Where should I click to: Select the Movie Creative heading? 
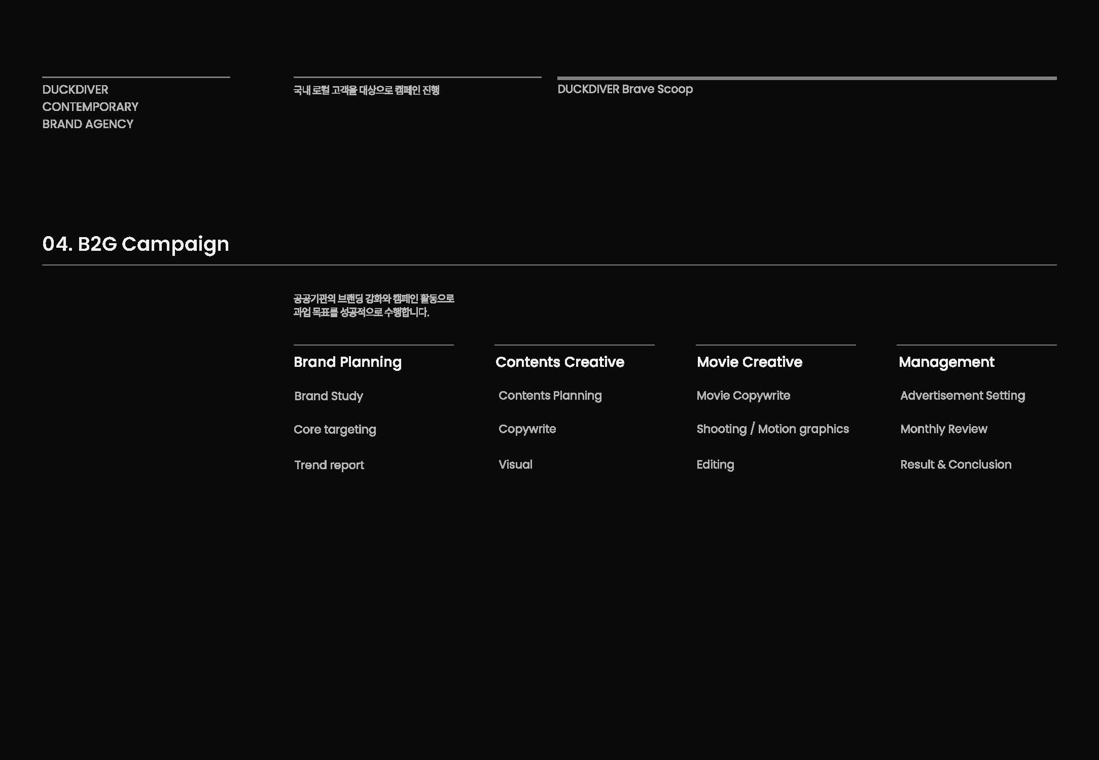(x=749, y=362)
